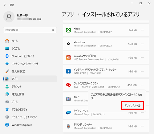
Task: Click the Xbox Live app icon
Action: pyautogui.click(x=68, y=44)
